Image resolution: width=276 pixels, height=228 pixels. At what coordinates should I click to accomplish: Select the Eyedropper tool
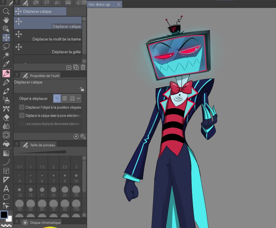[x=6, y=64]
